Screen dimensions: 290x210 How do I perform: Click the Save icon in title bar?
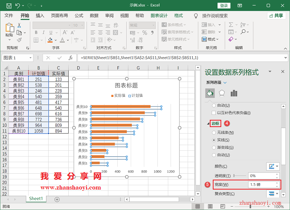9,6
